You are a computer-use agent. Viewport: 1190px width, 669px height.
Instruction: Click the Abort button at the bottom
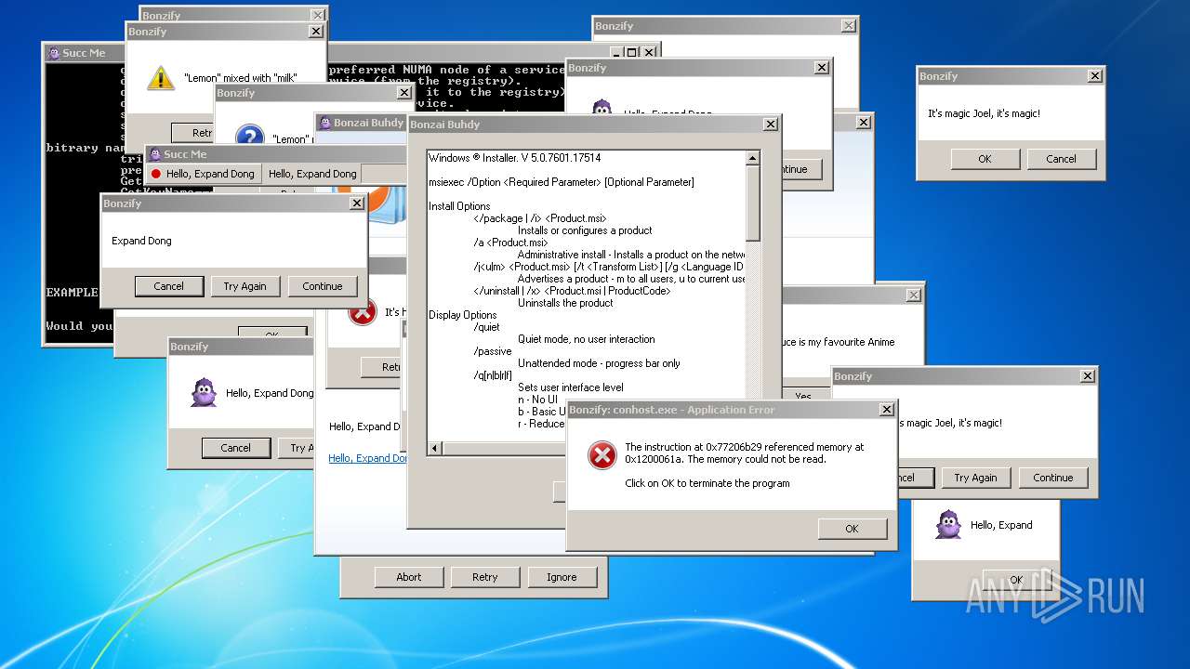point(409,577)
